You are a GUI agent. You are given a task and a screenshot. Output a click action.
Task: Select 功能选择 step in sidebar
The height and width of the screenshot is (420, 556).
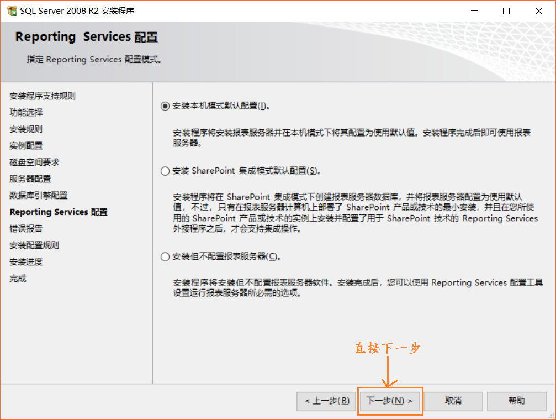click(27, 113)
